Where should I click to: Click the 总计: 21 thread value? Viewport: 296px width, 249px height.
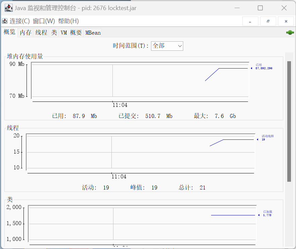coord(192,188)
